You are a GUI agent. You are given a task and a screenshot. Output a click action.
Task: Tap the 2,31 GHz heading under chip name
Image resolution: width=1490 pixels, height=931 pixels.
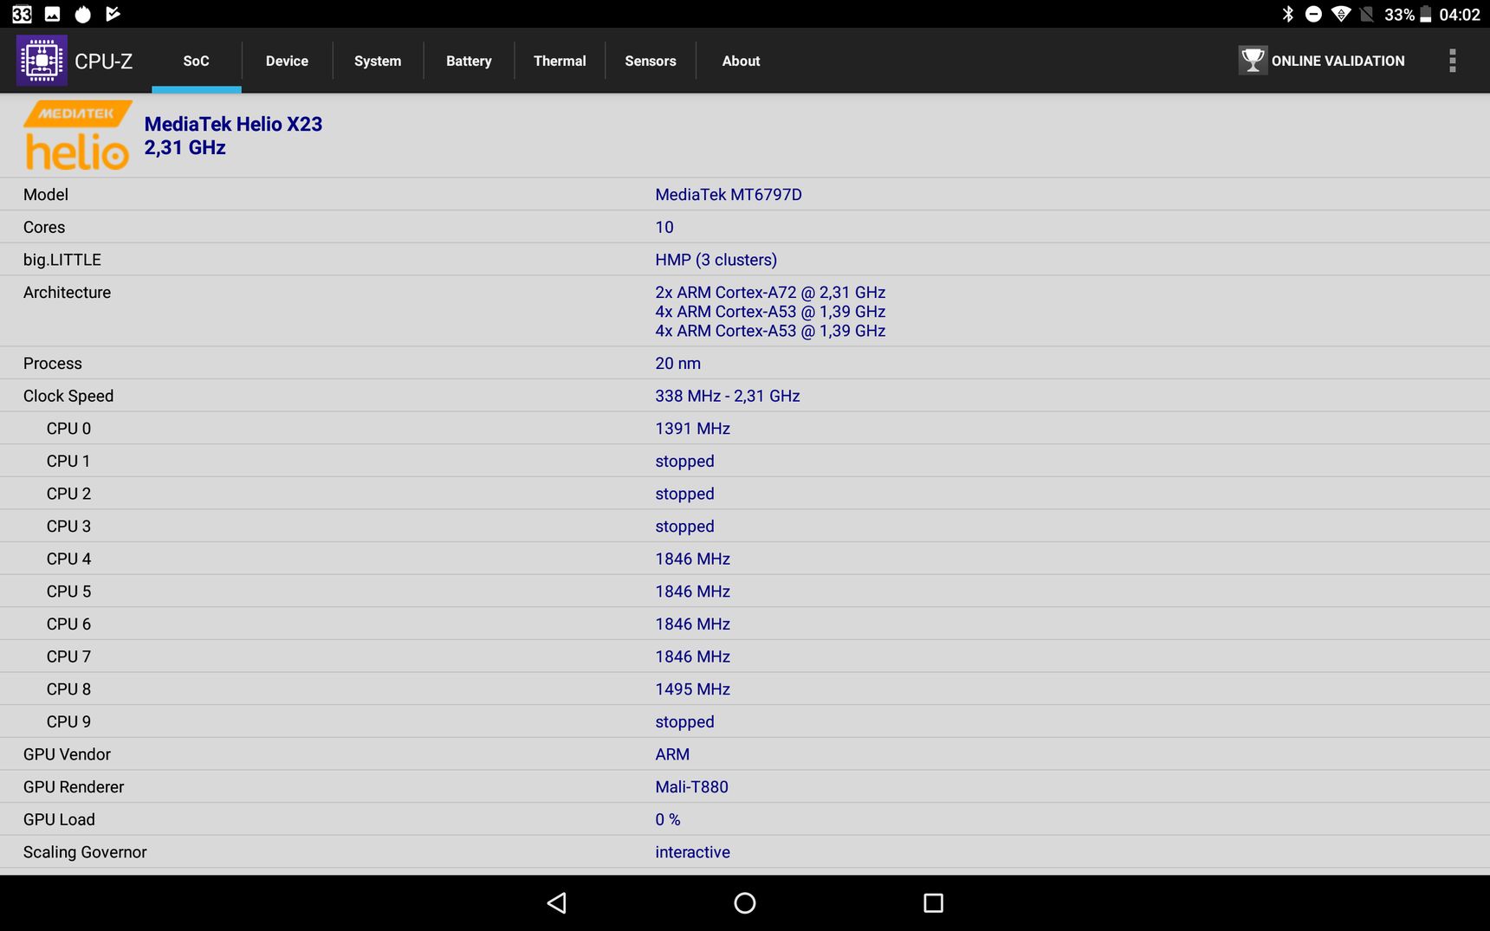(x=185, y=148)
